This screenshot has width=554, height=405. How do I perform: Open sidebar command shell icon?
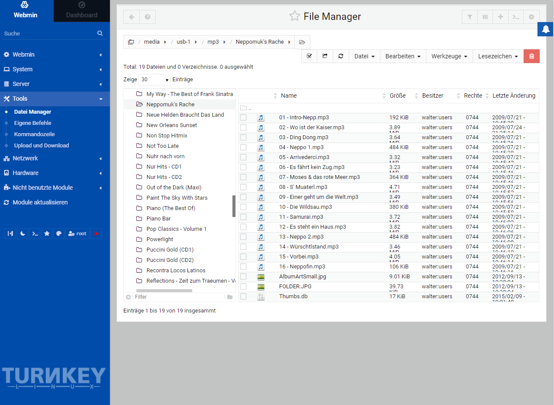34,233
